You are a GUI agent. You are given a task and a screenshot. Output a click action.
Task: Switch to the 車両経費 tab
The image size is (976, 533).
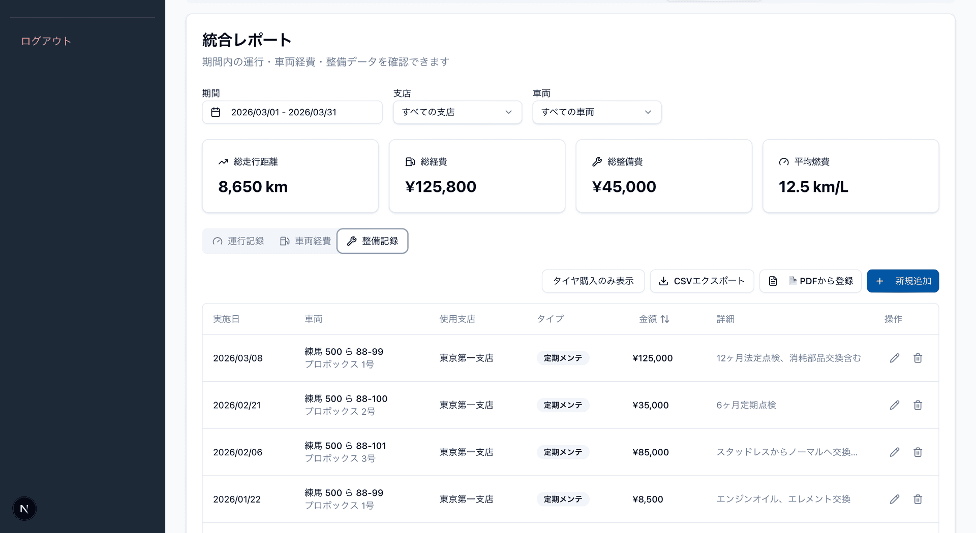click(x=304, y=241)
